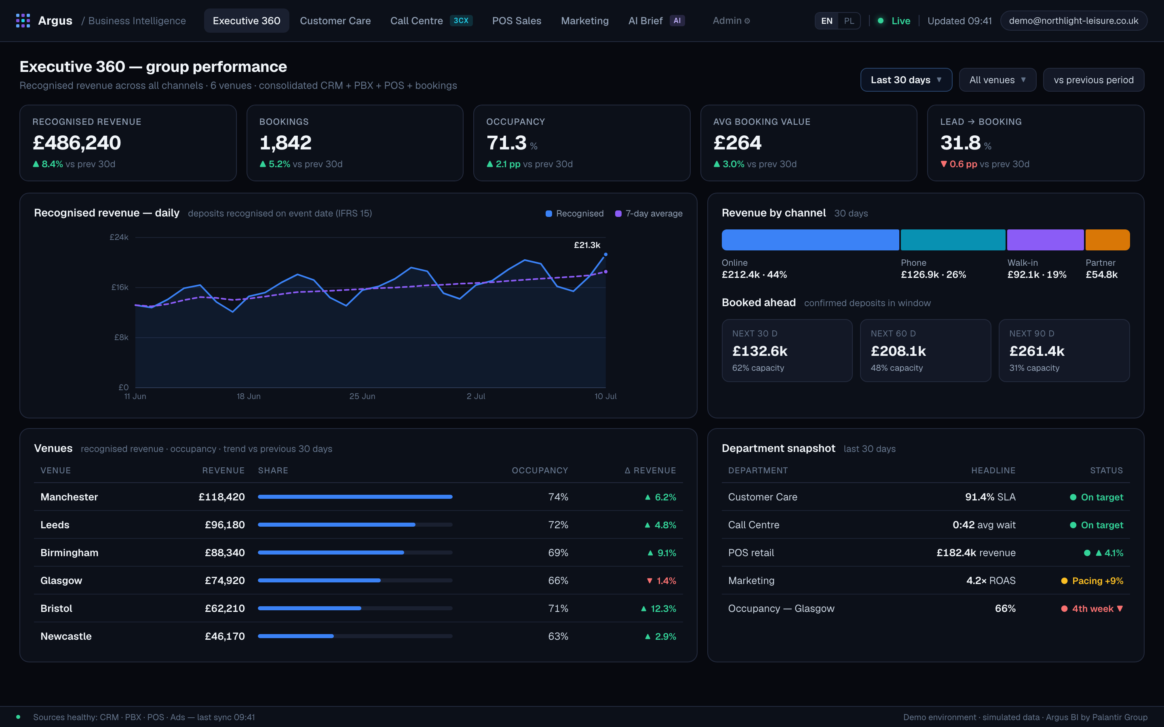The image size is (1164, 727).
Task: Click the 7-day average purple legend marker
Action: 618,214
